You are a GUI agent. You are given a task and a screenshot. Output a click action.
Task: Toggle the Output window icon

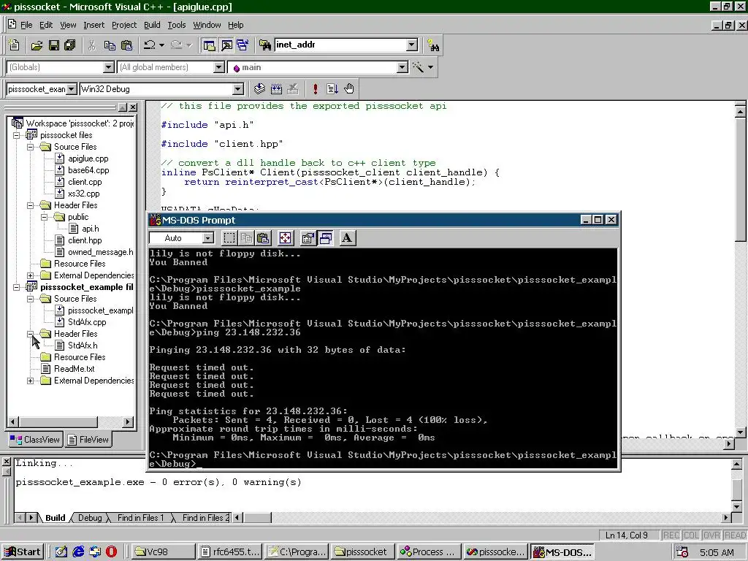[x=226, y=45]
